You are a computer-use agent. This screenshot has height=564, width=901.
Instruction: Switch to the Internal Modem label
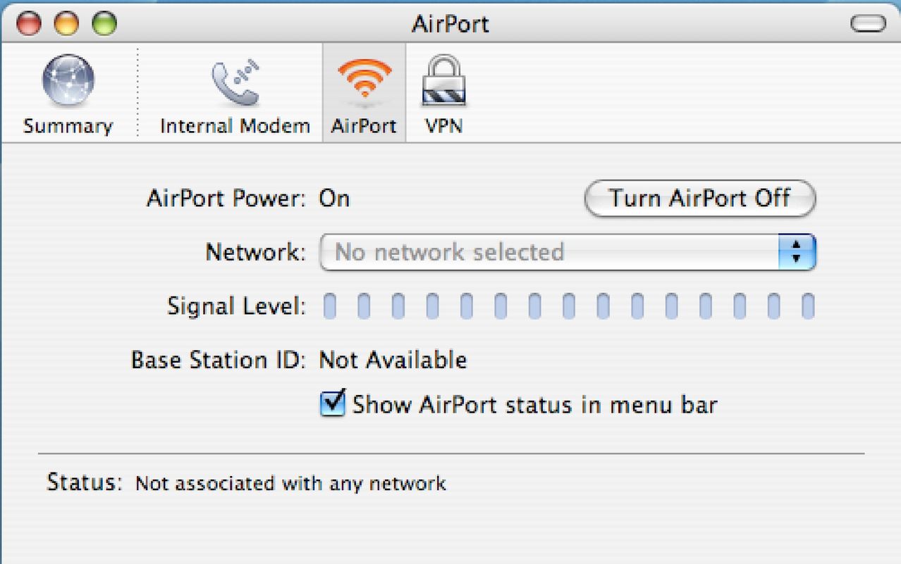point(235,127)
